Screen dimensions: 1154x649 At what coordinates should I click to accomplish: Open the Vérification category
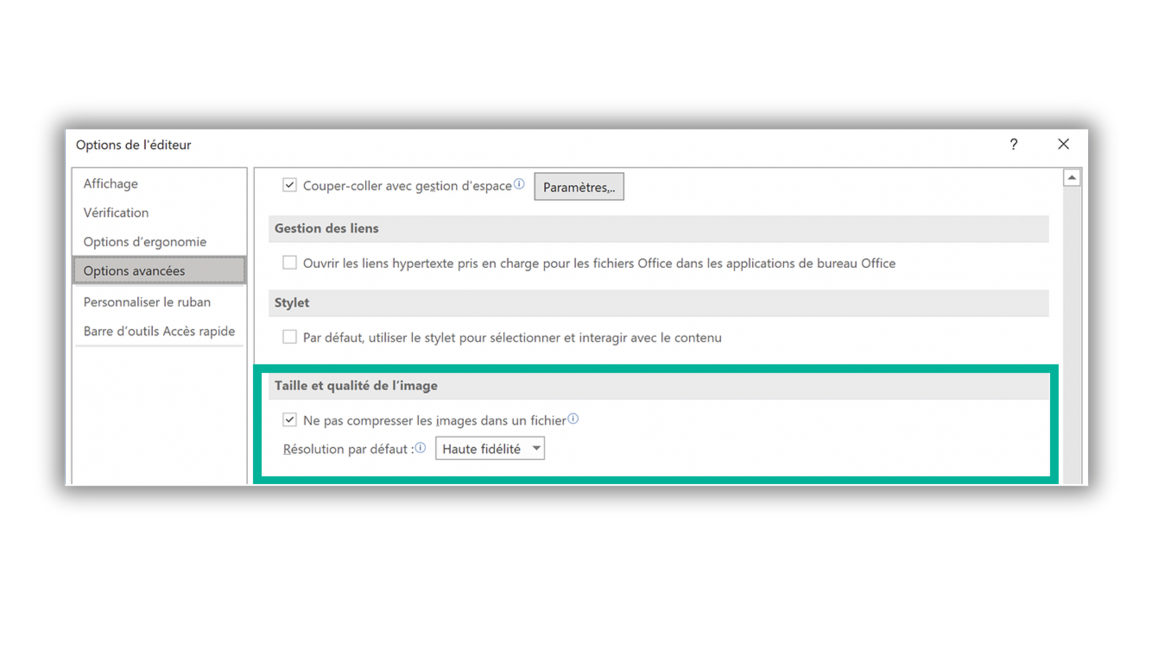116,213
